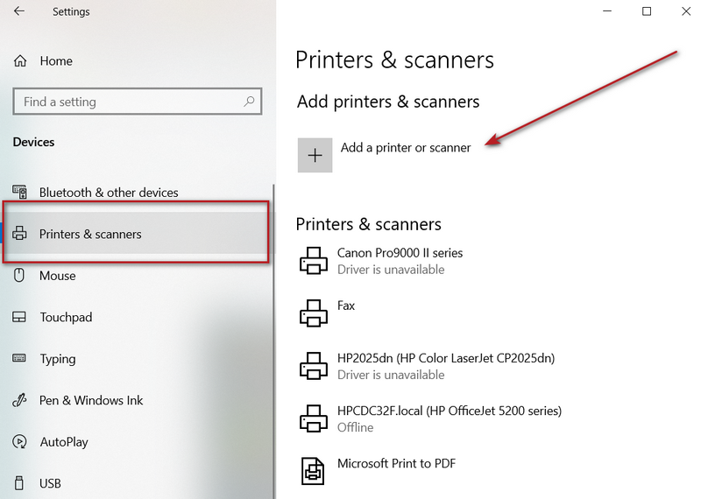Click the Home house icon

[20, 60]
